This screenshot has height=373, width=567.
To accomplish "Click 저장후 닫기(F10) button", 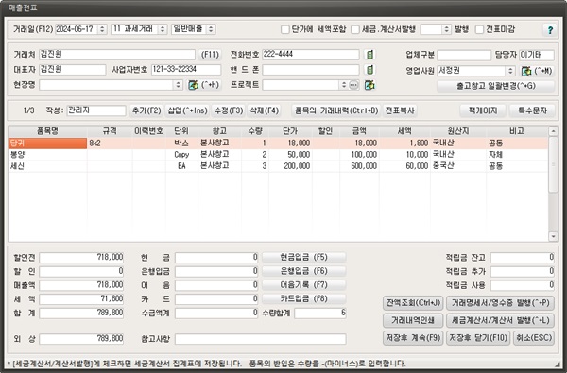I will 478,338.
